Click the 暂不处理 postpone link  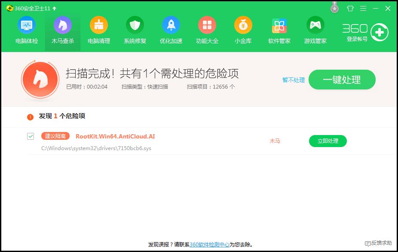293,80
